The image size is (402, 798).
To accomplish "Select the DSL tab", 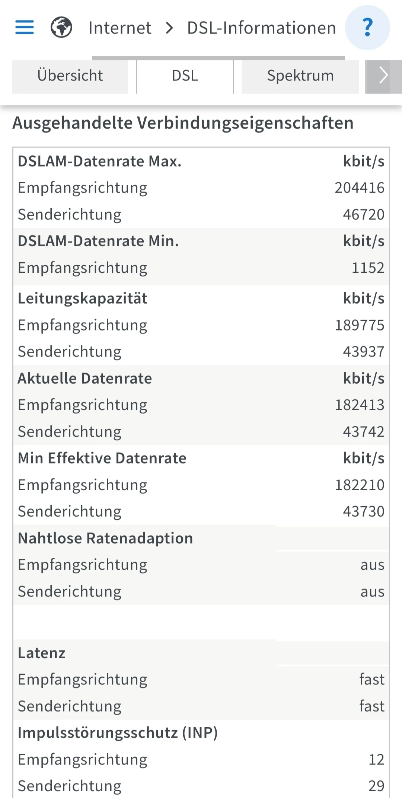I will pyautogui.click(x=185, y=76).
